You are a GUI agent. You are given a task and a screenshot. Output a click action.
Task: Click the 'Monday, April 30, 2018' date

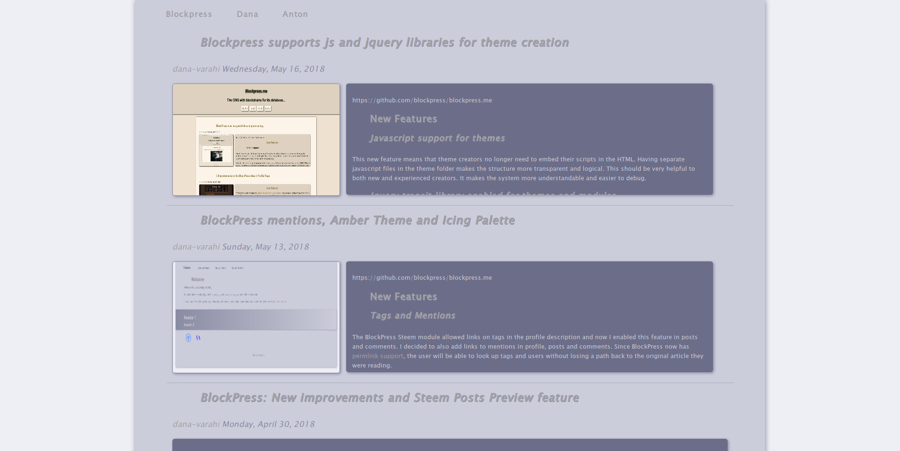pos(268,424)
